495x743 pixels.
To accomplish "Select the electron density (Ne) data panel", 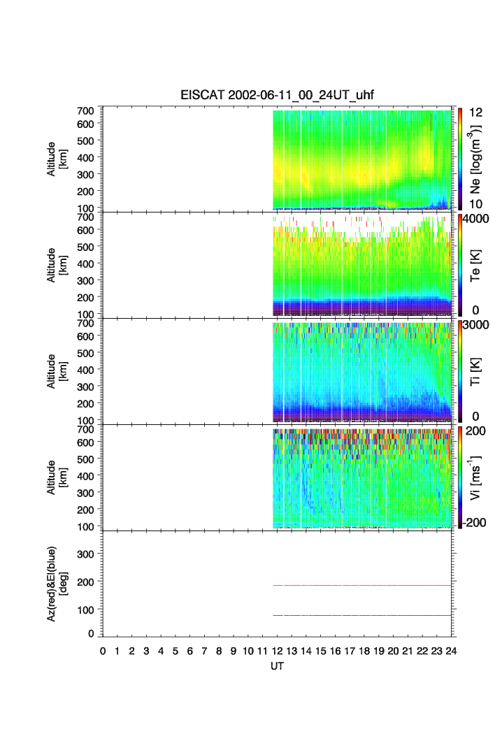I will pos(361,159).
